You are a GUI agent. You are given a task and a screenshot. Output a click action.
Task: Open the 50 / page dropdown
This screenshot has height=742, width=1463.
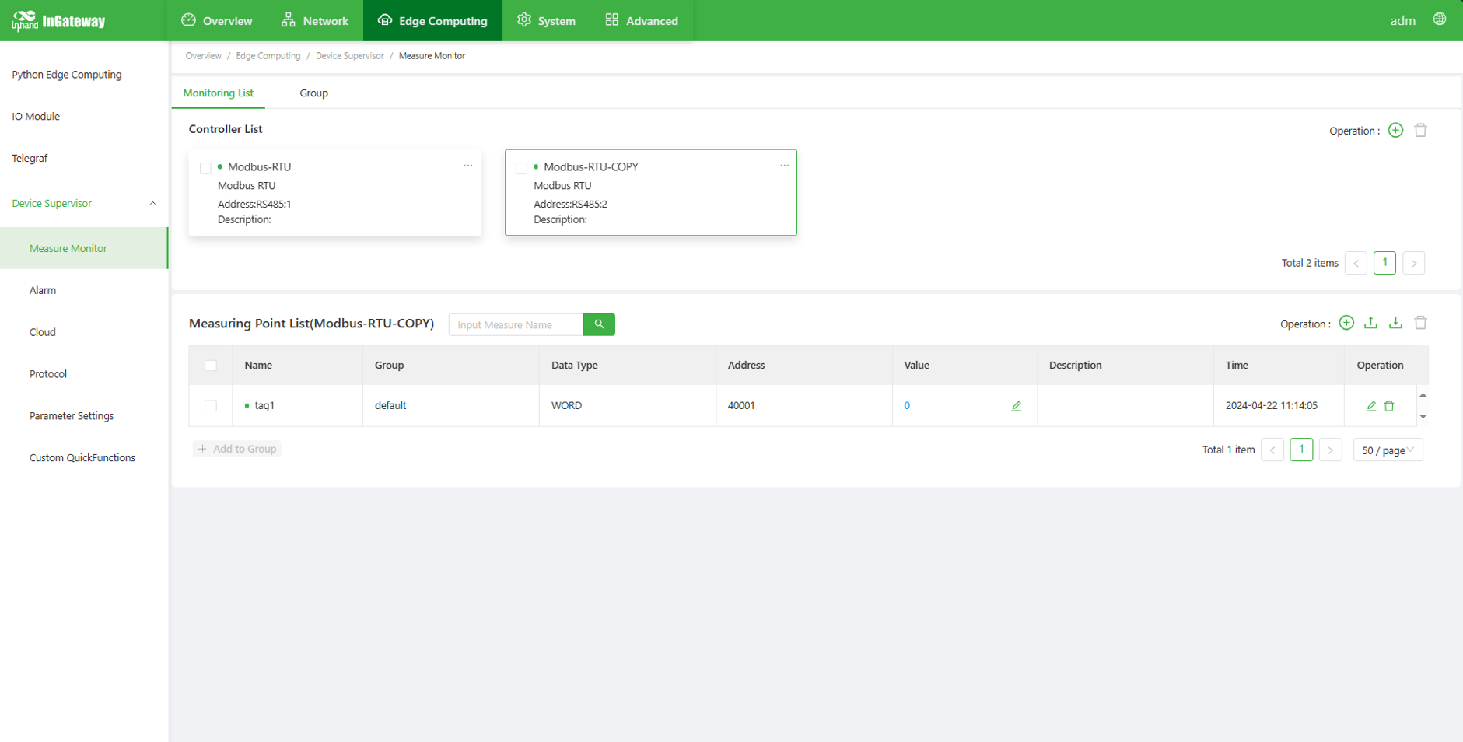(x=1388, y=450)
